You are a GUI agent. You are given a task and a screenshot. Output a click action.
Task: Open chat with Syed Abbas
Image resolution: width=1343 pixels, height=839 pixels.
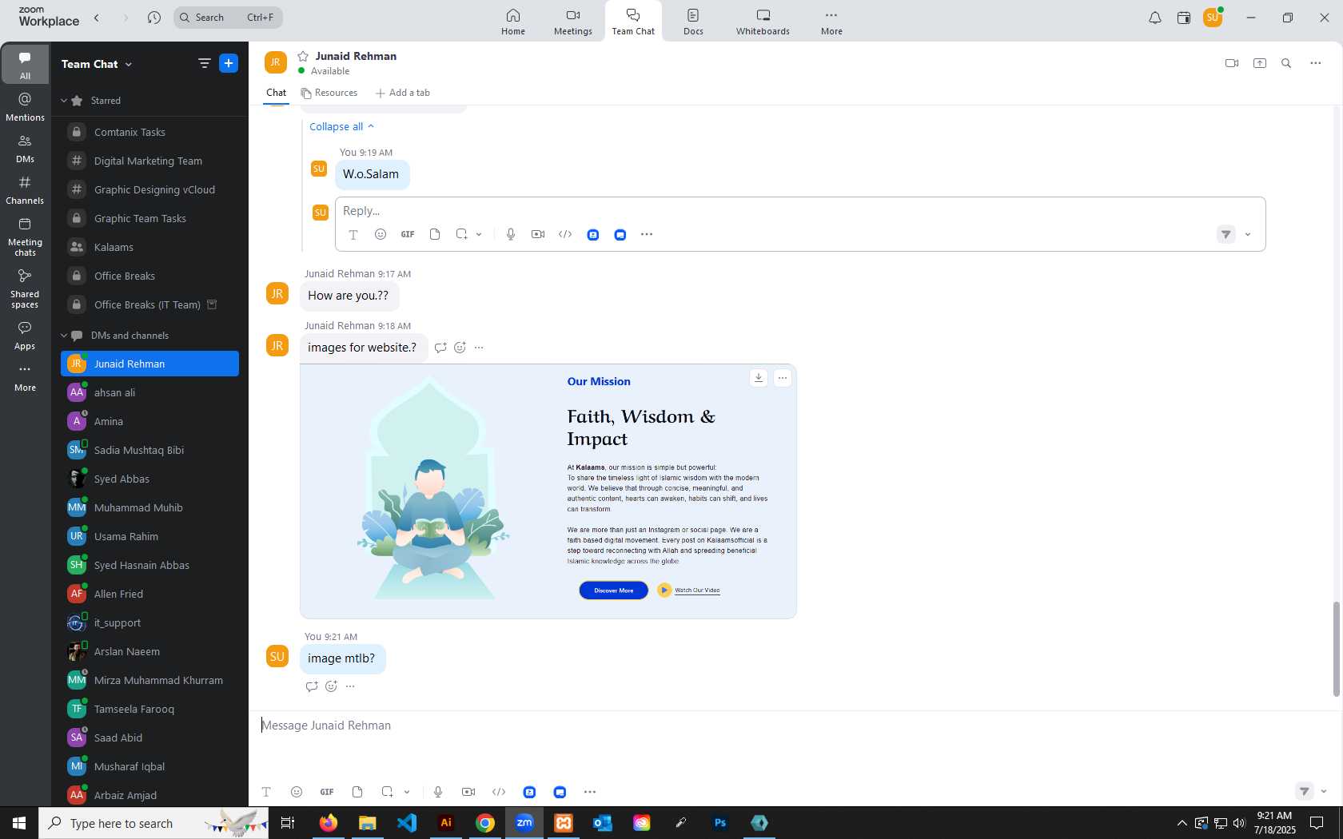(149, 479)
